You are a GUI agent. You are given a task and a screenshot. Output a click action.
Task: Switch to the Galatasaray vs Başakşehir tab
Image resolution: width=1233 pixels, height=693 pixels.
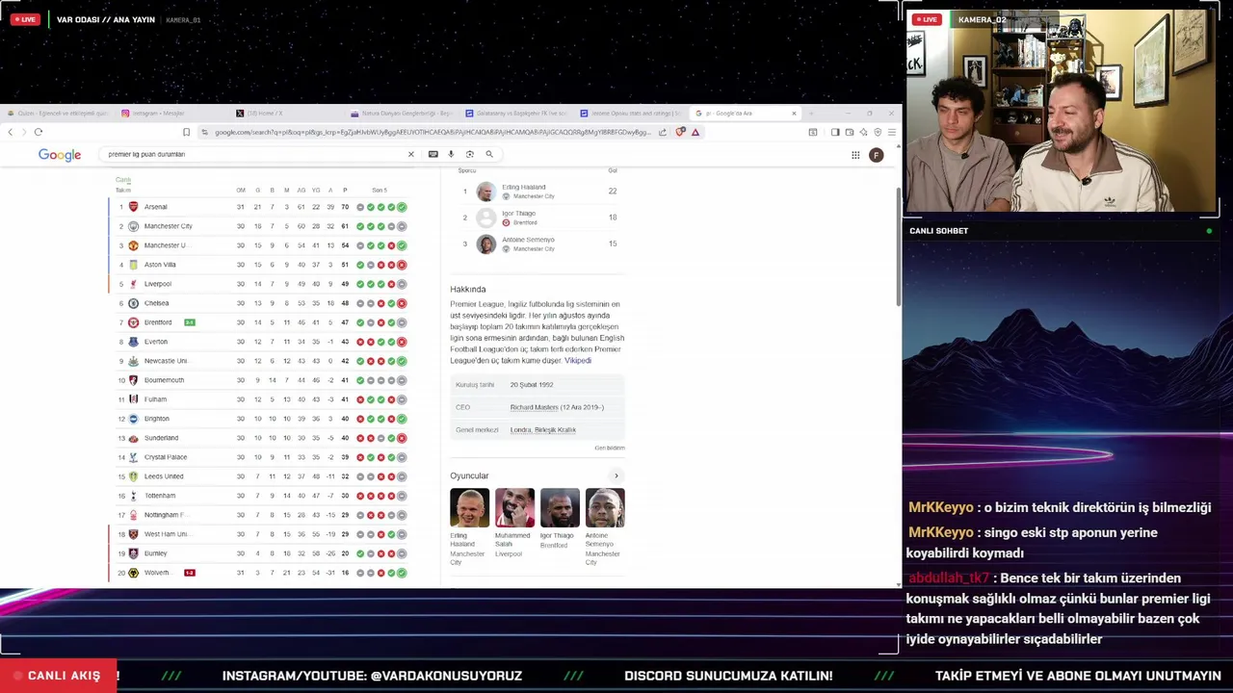pos(517,114)
